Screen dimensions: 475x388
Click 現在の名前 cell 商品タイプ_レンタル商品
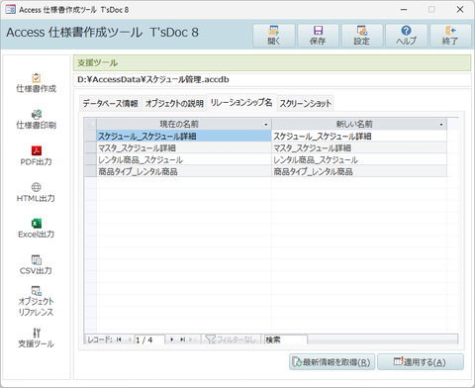point(184,171)
